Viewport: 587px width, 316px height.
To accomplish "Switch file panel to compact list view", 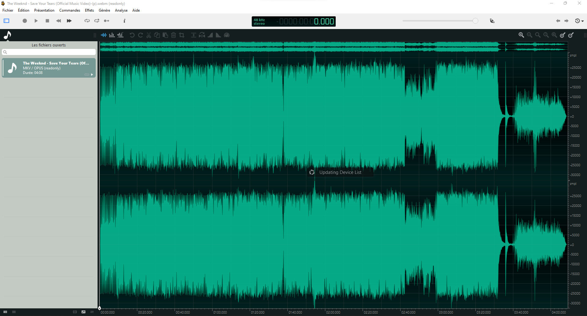I will click(x=14, y=311).
